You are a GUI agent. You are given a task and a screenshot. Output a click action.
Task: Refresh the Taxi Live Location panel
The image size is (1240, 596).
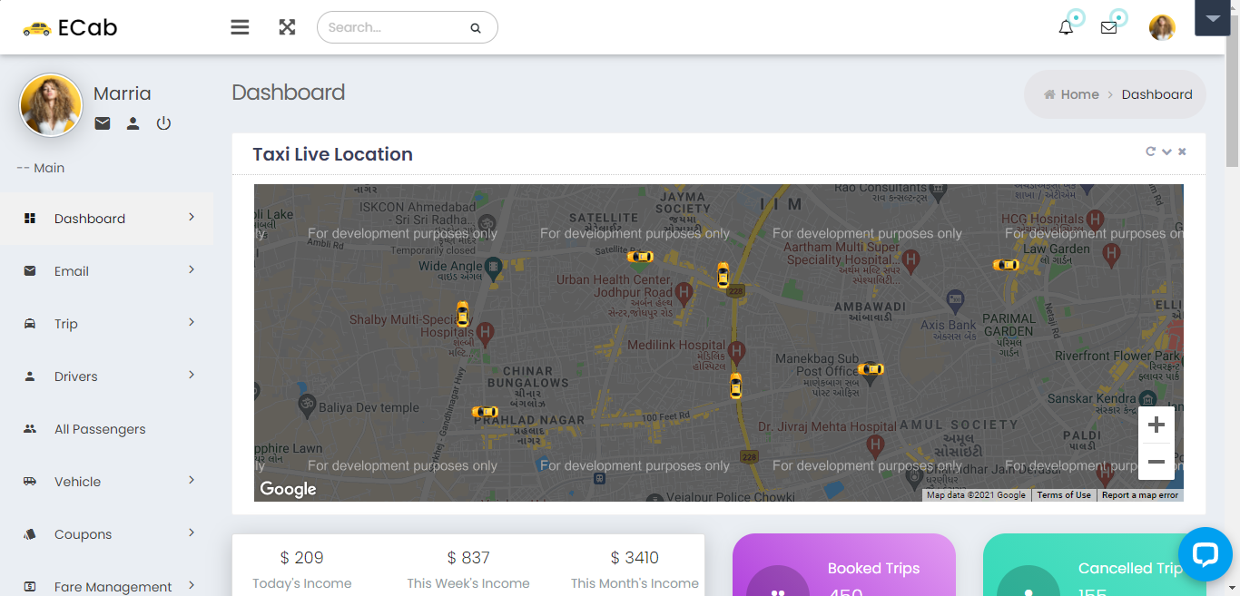(1150, 151)
